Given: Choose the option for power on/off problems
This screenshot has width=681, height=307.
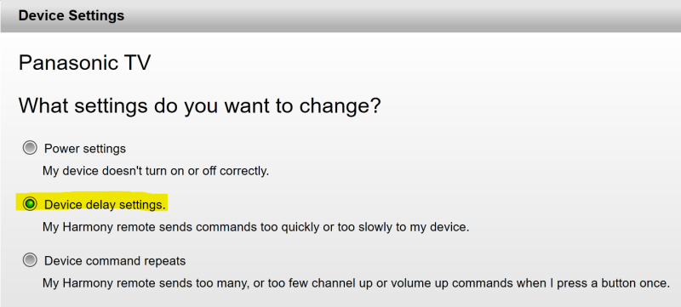Looking at the screenshot, I should 30,148.
